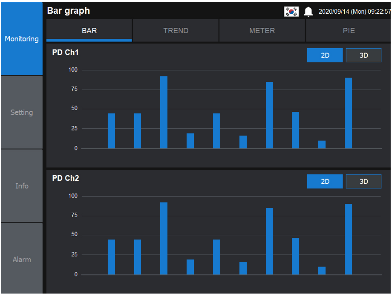Viewport: 392px width, 294px height.
Task: Switch to the METER tab
Action: pos(262,30)
